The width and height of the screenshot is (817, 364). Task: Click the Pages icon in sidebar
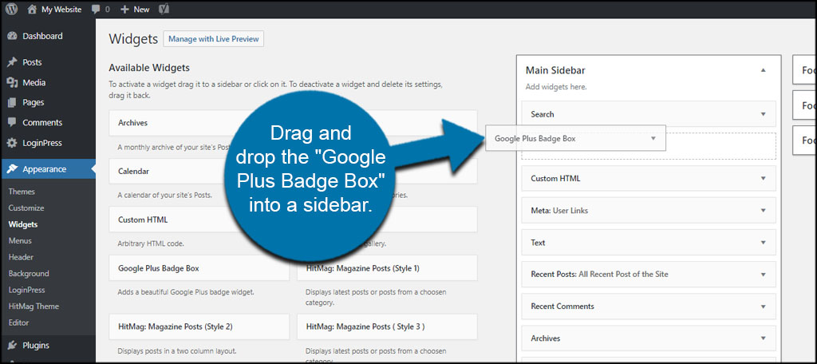(12, 102)
